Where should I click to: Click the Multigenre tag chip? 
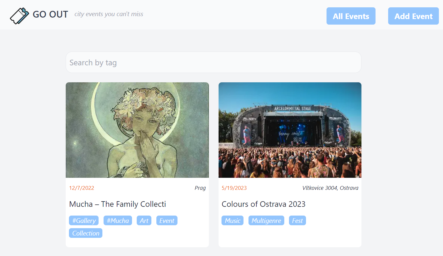click(x=266, y=221)
